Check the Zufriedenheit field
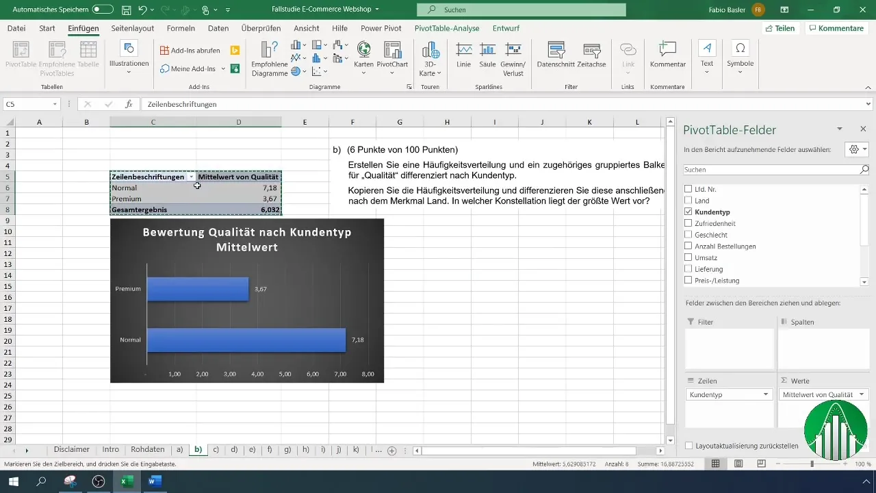The height and width of the screenshot is (493, 876). 688,223
